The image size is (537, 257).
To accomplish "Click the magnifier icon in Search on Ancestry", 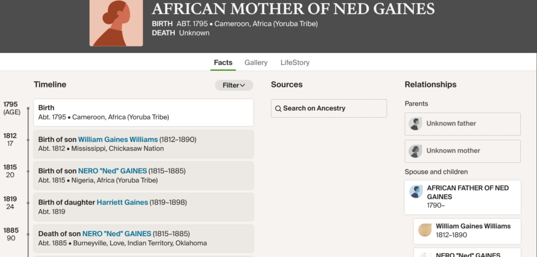I will (x=278, y=108).
